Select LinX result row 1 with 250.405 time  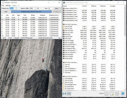pos(30,18)
